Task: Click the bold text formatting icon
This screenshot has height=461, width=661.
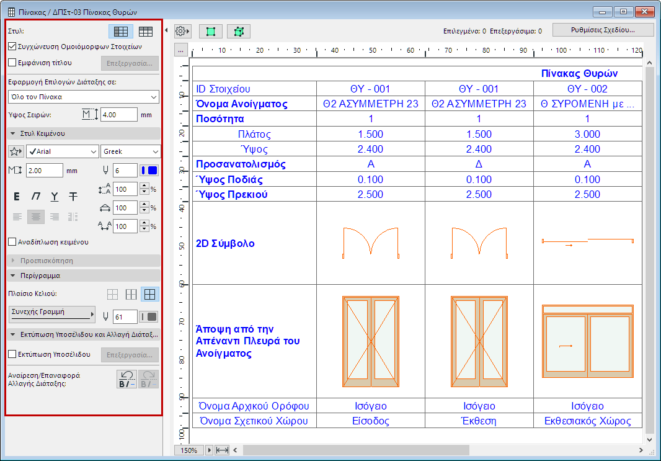Action: click(x=17, y=197)
